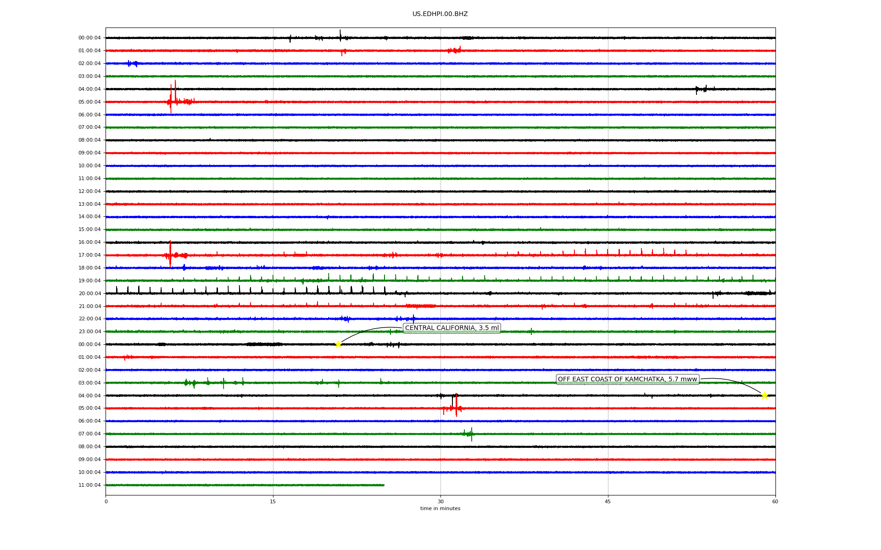Click the 20:00:04 row time label
This screenshot has height=550, width=881.
tap(89, 293)
